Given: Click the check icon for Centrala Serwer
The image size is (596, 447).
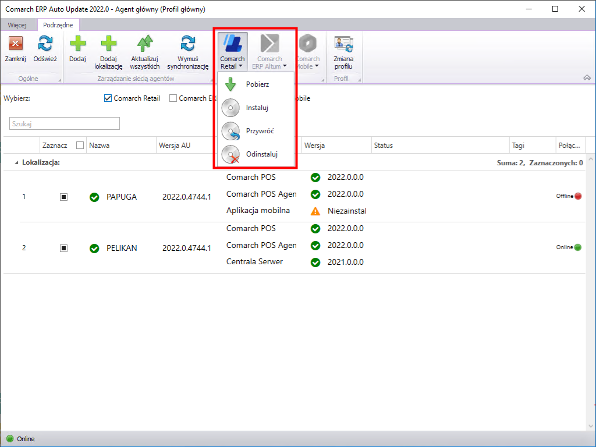Looking at the screenshot, I should tap(315, 262).
